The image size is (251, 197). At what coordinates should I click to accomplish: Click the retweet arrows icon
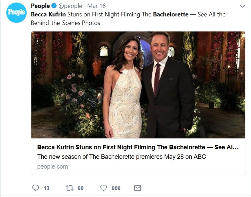pyautogui.click(x=69, y=188)
